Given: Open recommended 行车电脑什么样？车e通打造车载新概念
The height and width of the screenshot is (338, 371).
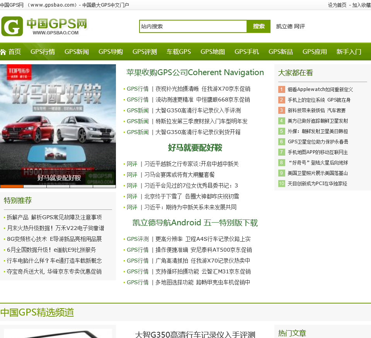Looking at the screenshot, I should coord(54,261).
